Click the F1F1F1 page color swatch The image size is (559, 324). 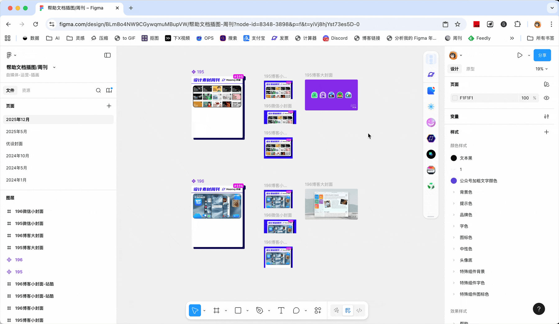tap(455, 98)
